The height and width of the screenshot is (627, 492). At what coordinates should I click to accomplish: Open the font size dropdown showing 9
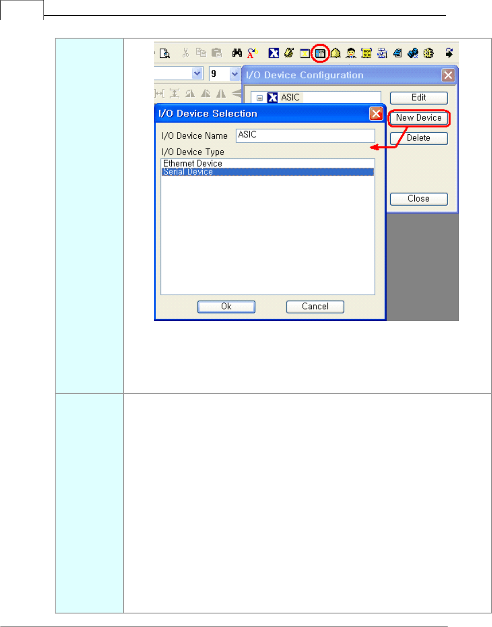pyautogui.click(x=235, y=74)
